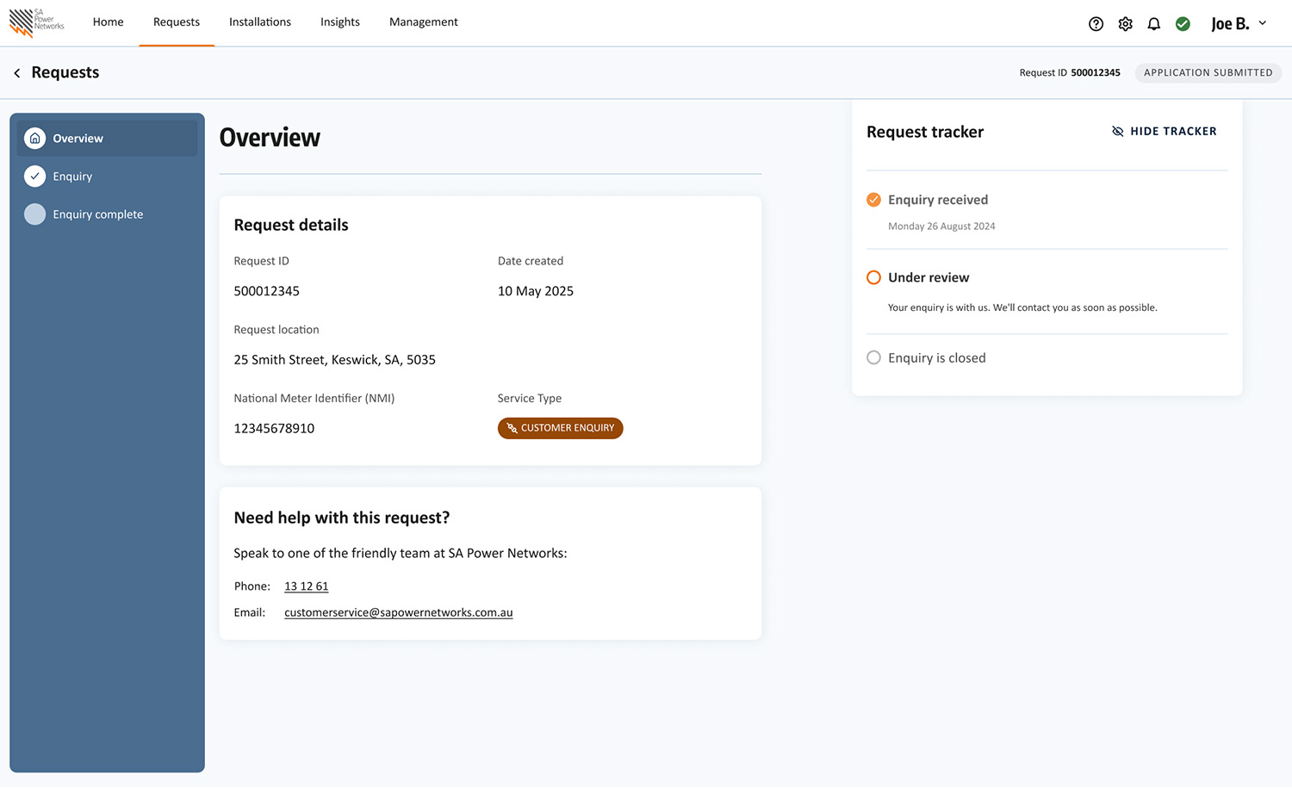Expand the Joe B. user menu chevron
The width and height of the screenshot is (1292, 788).
click(x=1262, y=23)
